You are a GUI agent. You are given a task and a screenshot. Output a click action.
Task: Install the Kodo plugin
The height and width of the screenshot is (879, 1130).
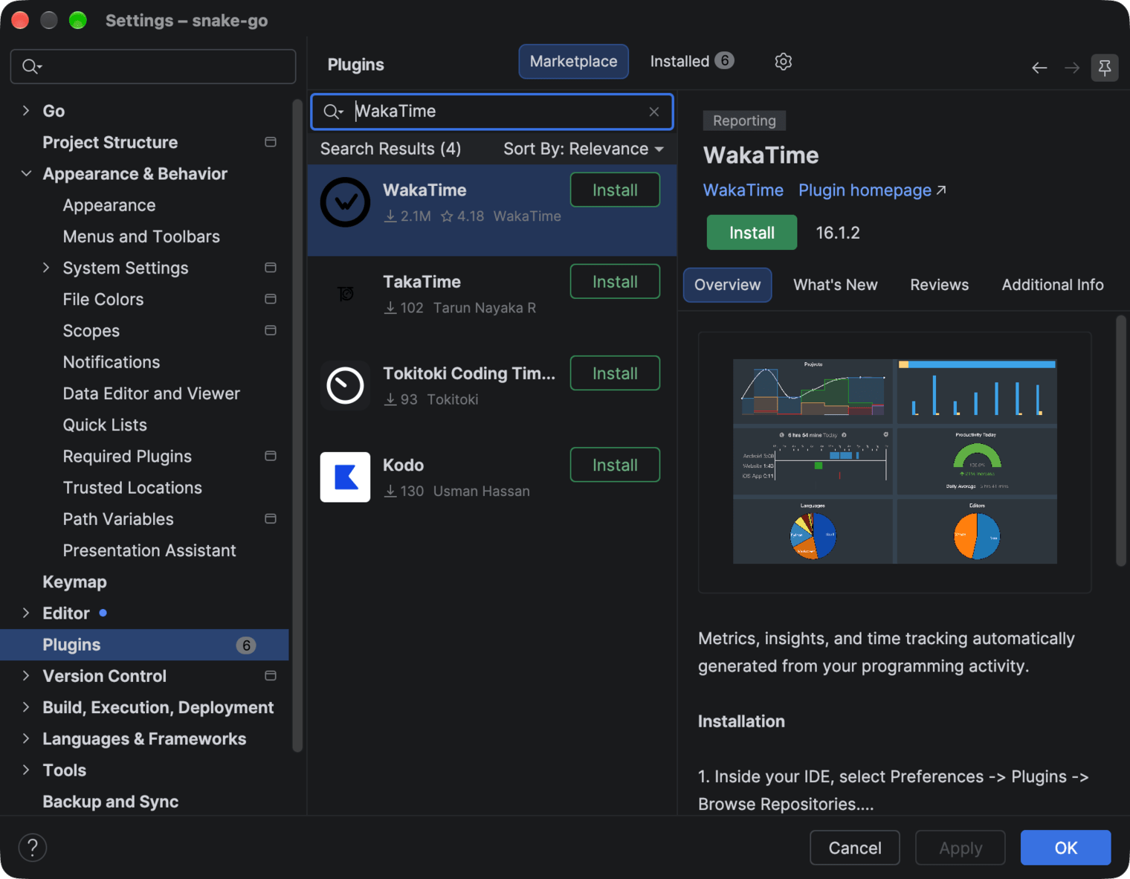tap(615, 466)
